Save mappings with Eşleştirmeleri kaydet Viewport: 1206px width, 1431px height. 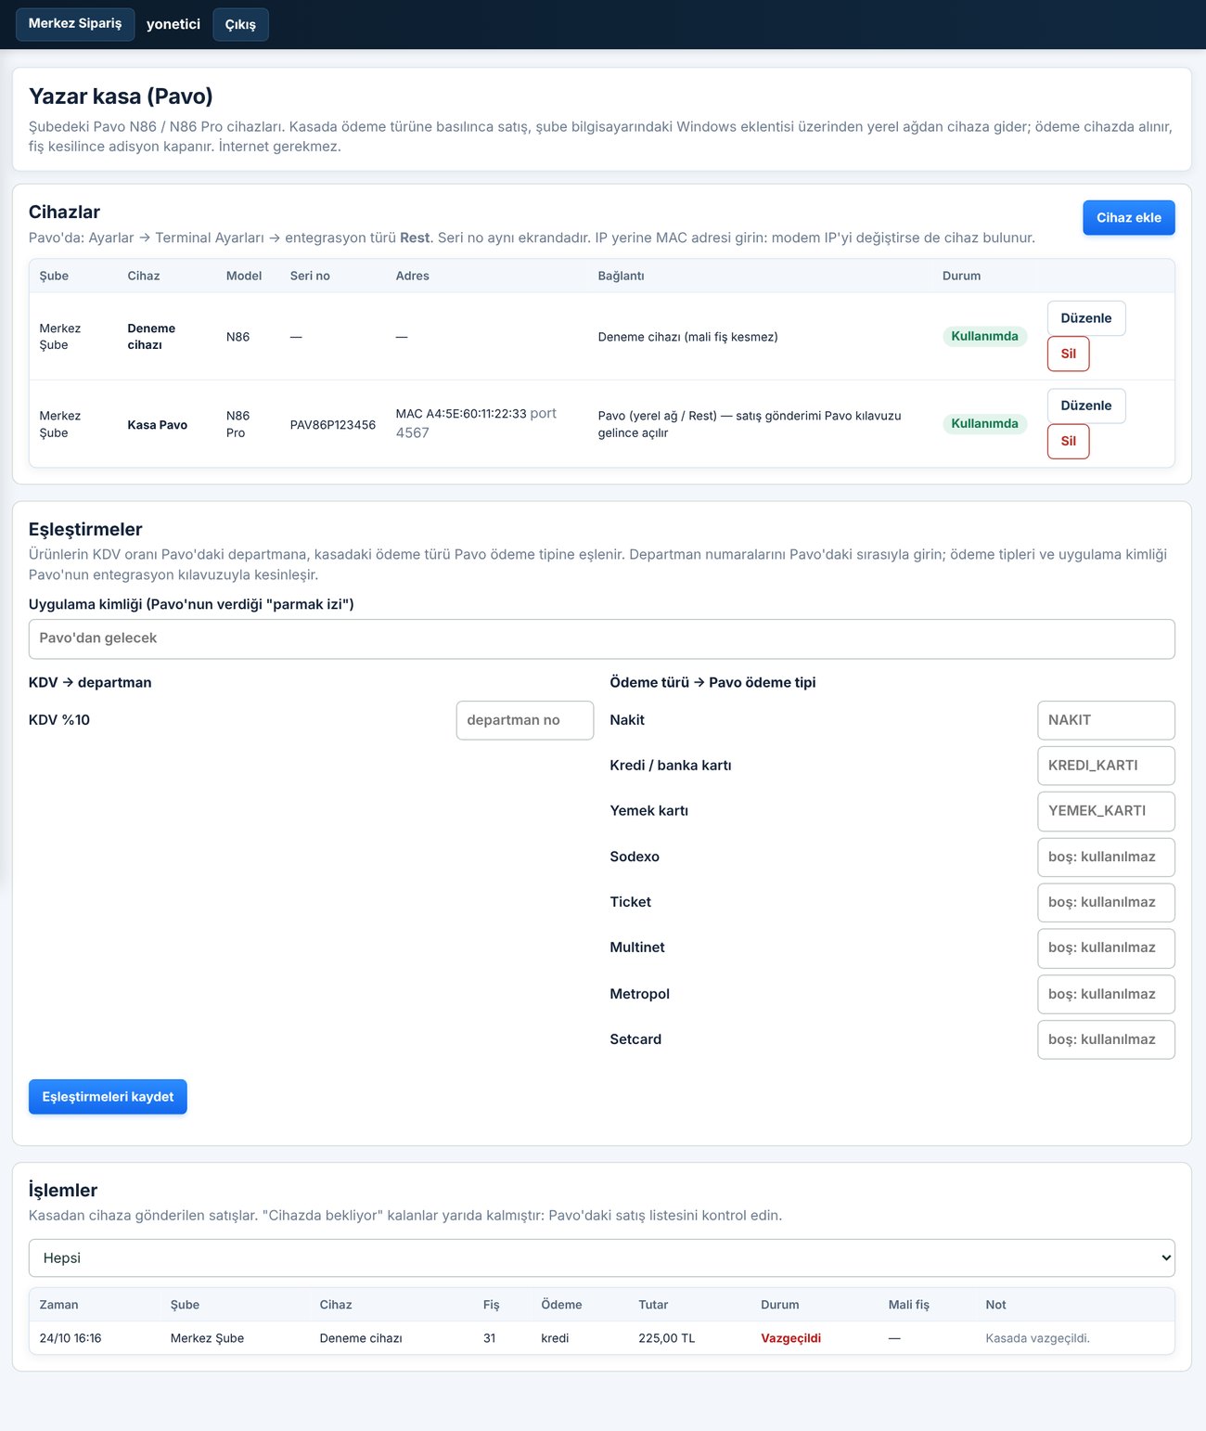coord(108,1097)
